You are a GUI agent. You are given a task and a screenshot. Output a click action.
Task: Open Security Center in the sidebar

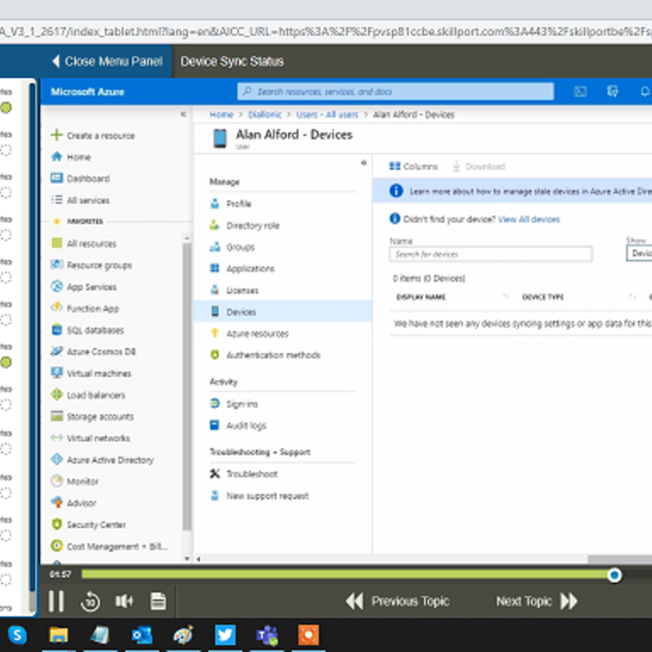89,525
